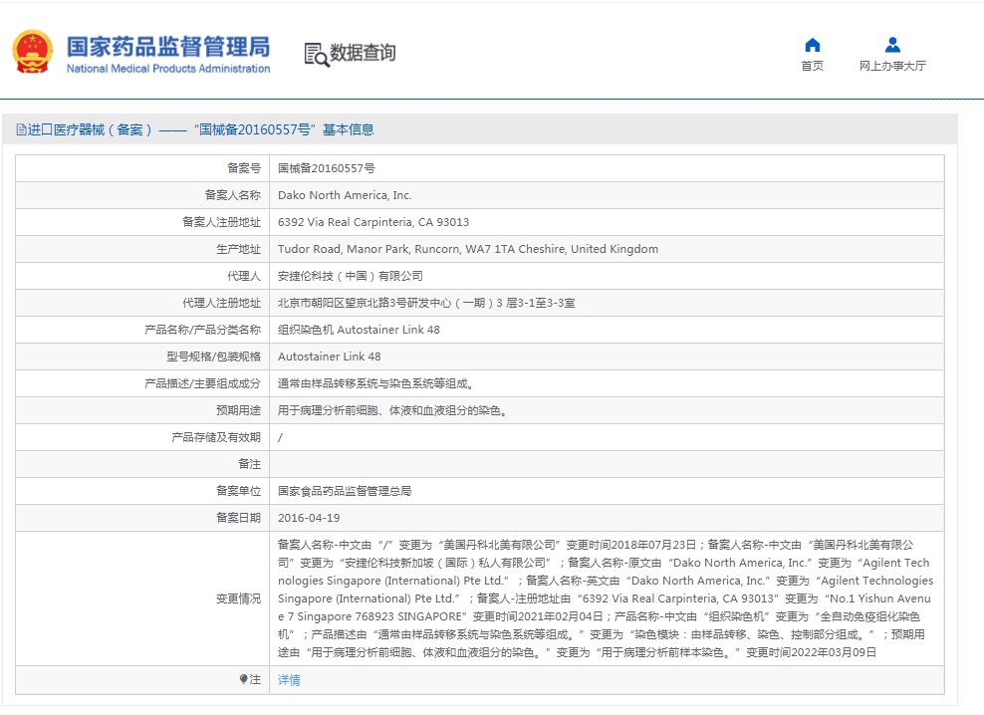Image resolution: width=984 pixels, height=715 pixels.
Task: Click the pin icon beside 注
Action: [243, 679]
